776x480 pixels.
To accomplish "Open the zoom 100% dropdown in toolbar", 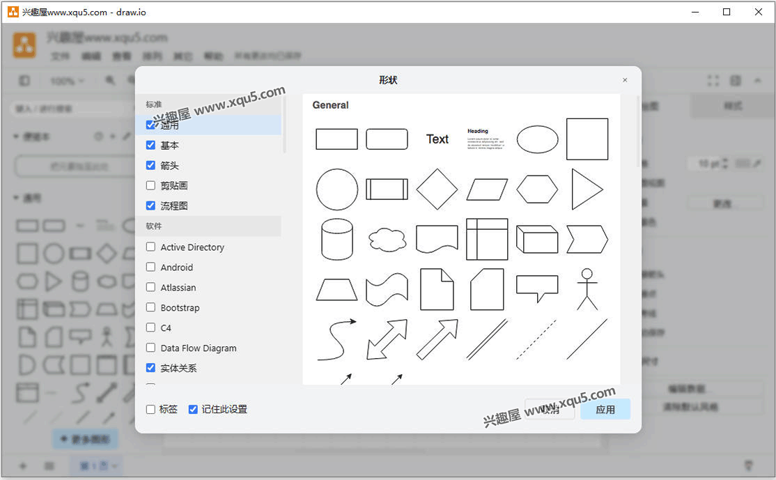I will (68, 81).
